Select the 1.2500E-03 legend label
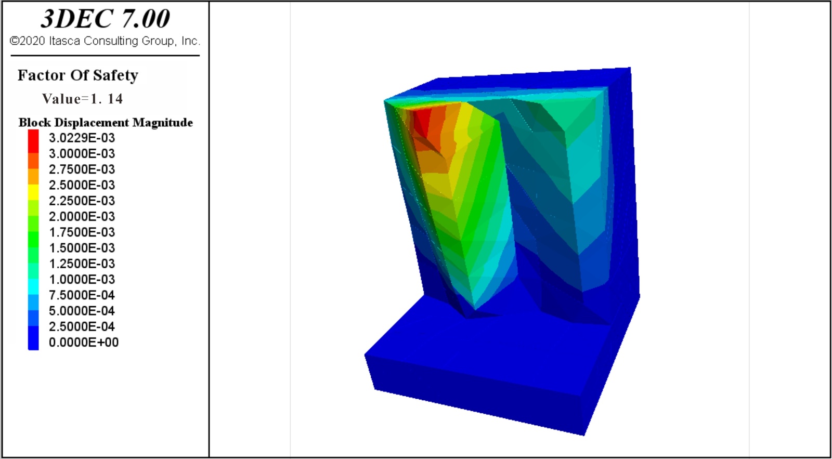Viewport: 832px width, 459px height. click(82, 264)
